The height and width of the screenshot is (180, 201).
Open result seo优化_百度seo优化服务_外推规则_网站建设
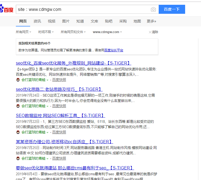pos(74,63)
